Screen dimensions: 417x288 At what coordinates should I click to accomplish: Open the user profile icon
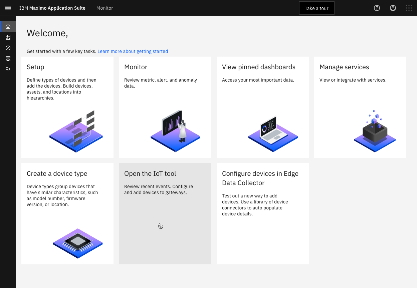point(393,8)
